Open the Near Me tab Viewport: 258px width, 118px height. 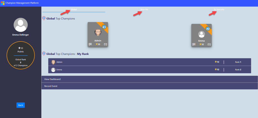tap(144, 10)
